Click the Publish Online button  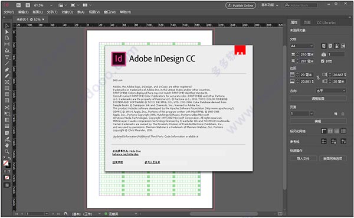241,5
